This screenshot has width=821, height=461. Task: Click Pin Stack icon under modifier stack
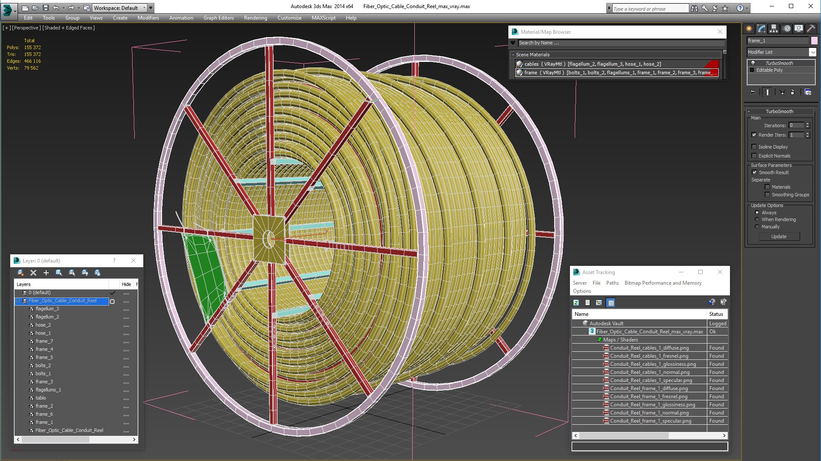click(x=753, y=92)
